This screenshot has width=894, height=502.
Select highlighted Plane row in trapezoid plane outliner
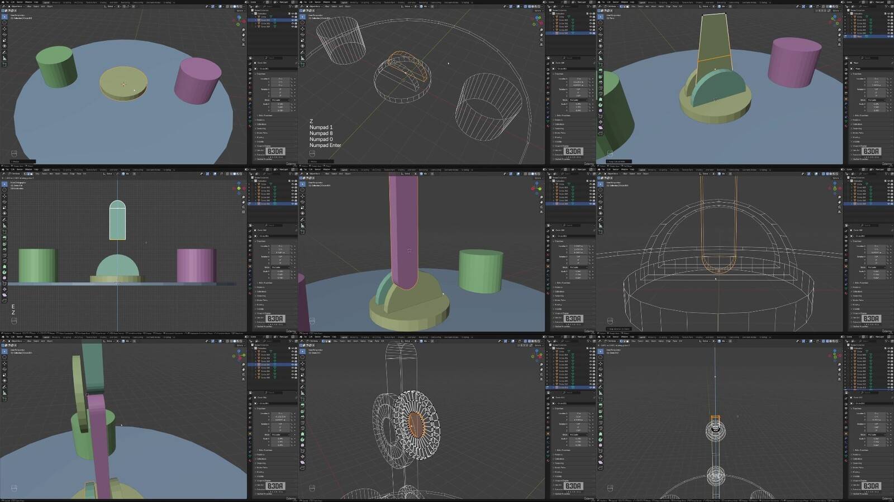click(868, 36)
